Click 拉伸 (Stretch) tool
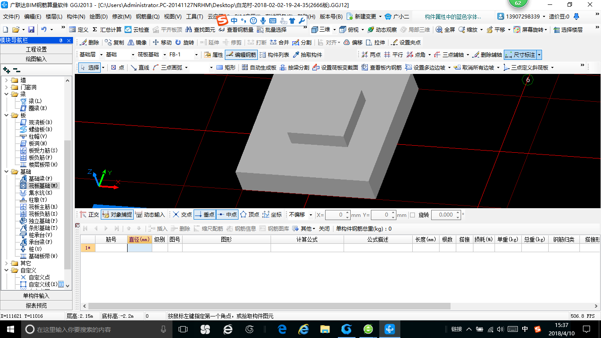Screen dimensions: 601x338 tap(375, 43)
